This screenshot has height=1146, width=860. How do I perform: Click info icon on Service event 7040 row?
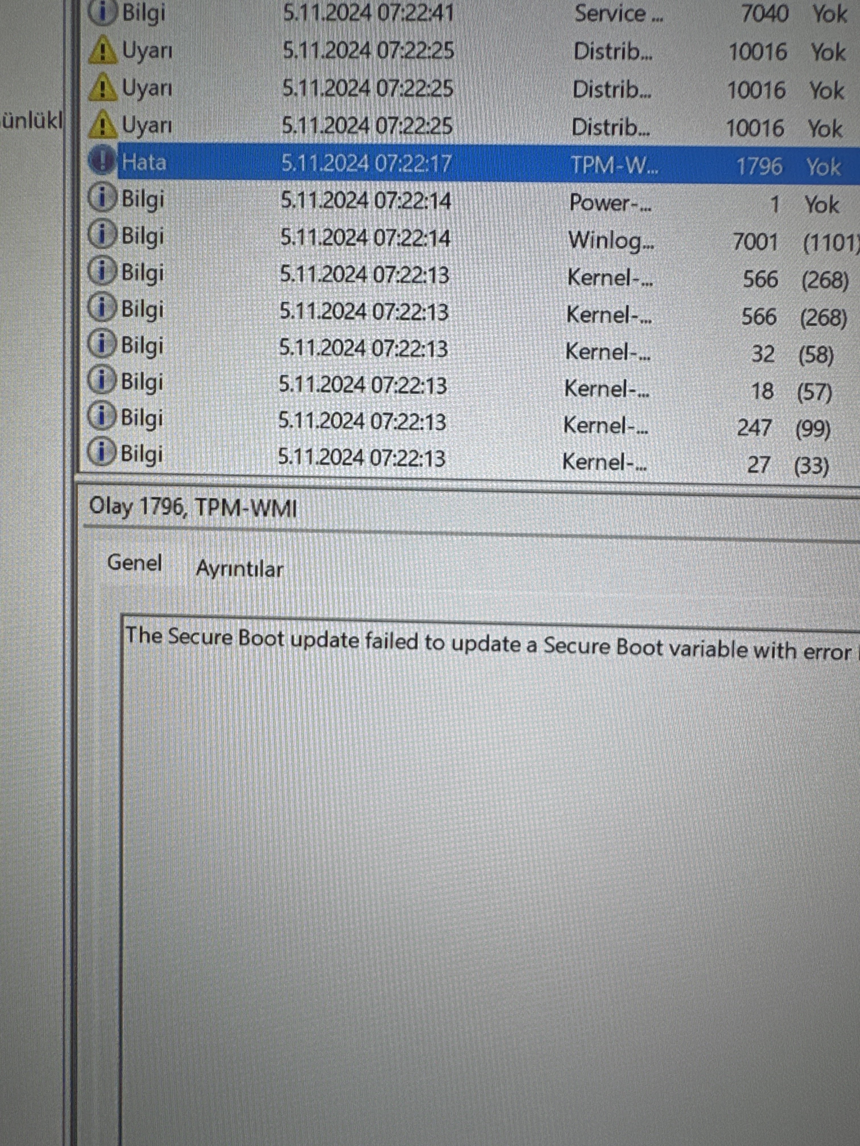pyautogui.click(x=102, y=13)
